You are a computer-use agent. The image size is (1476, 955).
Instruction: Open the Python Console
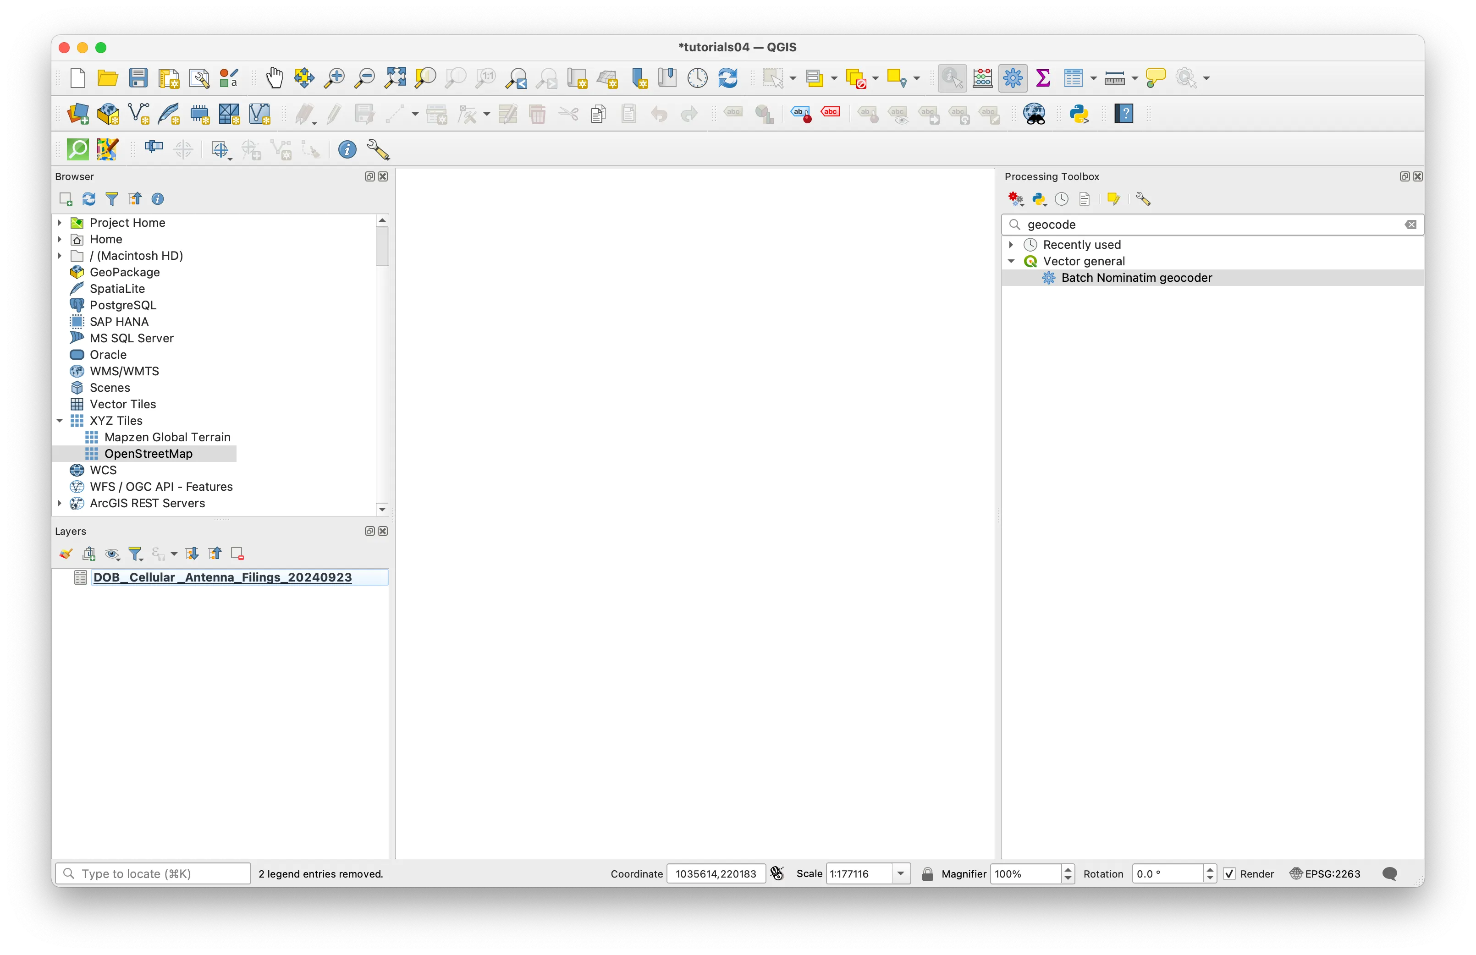(x=1079, y=114)
